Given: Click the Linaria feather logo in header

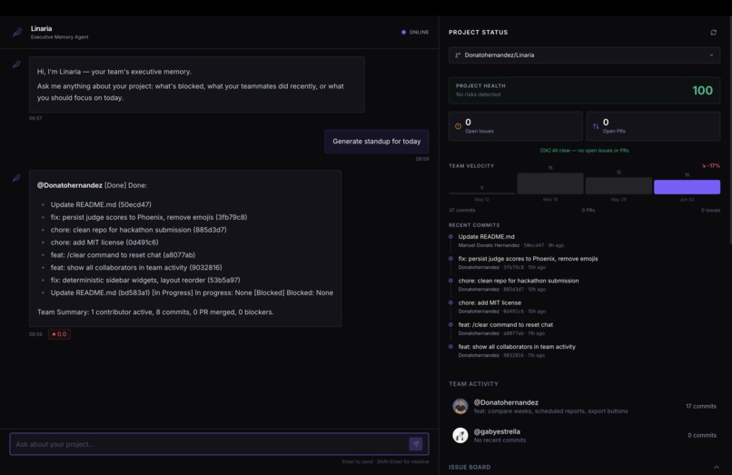Looking at the screenshot, I should pyautogui.click(x=17, y=32).
